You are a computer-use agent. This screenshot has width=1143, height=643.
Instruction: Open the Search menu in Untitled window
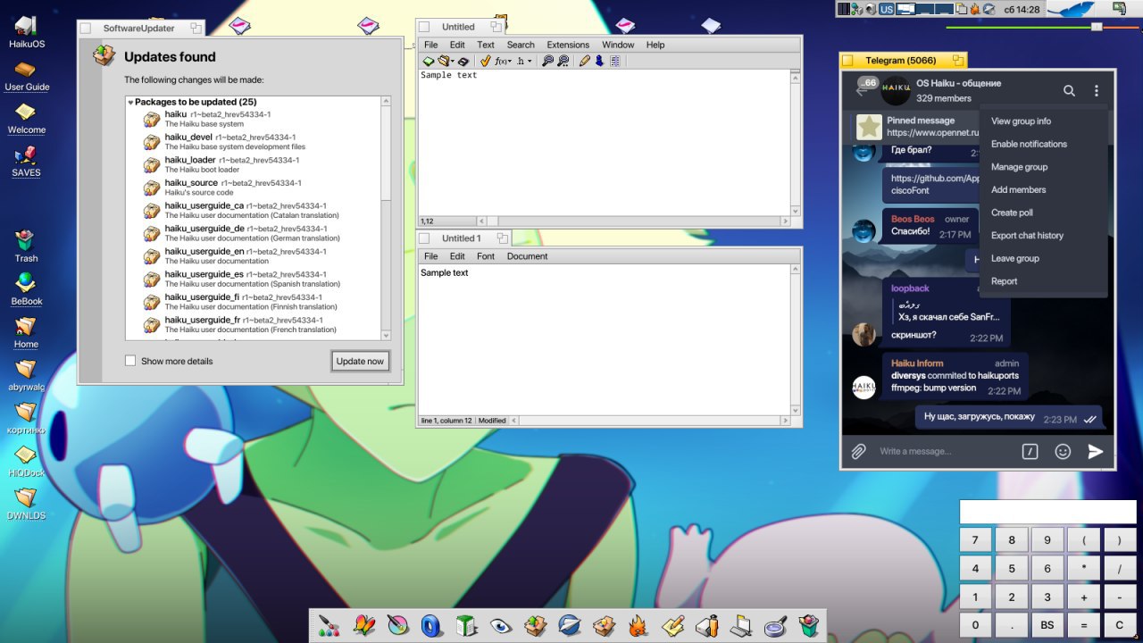[x=521, y=45]
